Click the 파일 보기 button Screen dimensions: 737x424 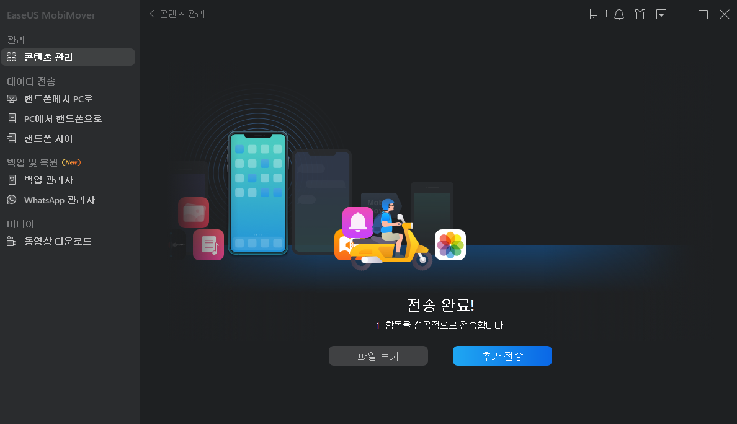pyautogui.click(x=378, y=355)
